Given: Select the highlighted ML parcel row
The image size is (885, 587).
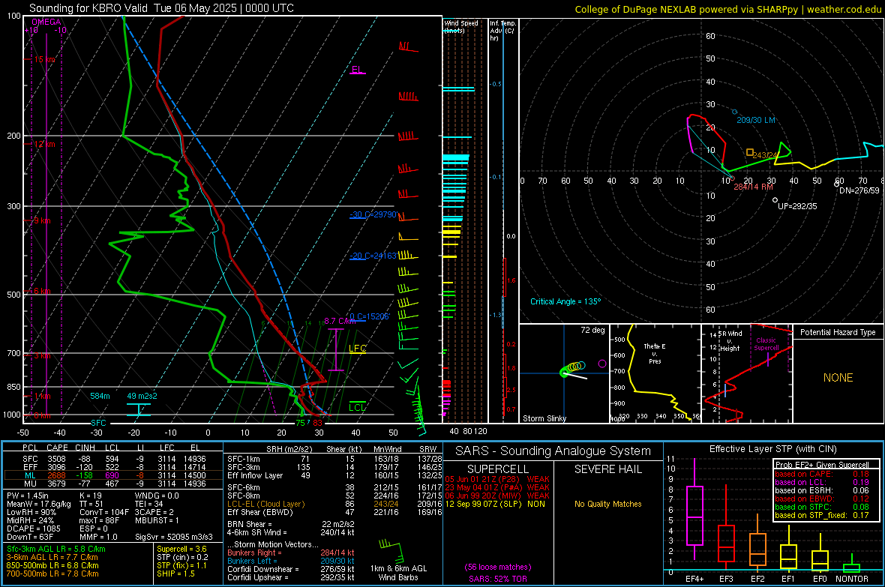Looking at the screenshot, I should pyautogui.click(x=113, y=475).
